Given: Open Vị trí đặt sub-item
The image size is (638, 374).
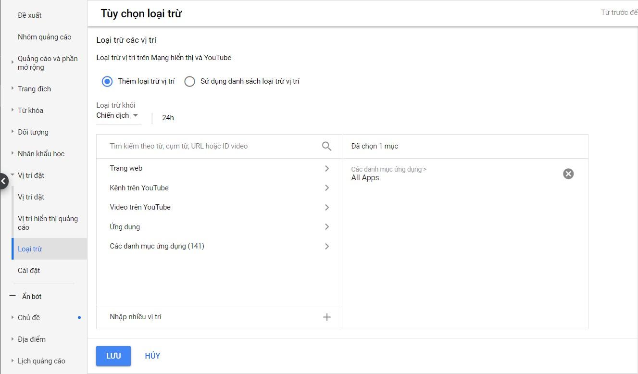Looking at the screenshot, I should pos(31,197).
